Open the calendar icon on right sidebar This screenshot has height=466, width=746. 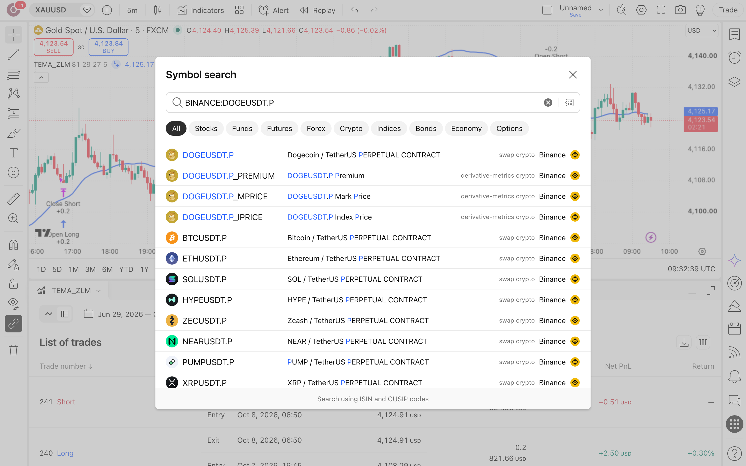pyautogui.click(x=735, y=329)
